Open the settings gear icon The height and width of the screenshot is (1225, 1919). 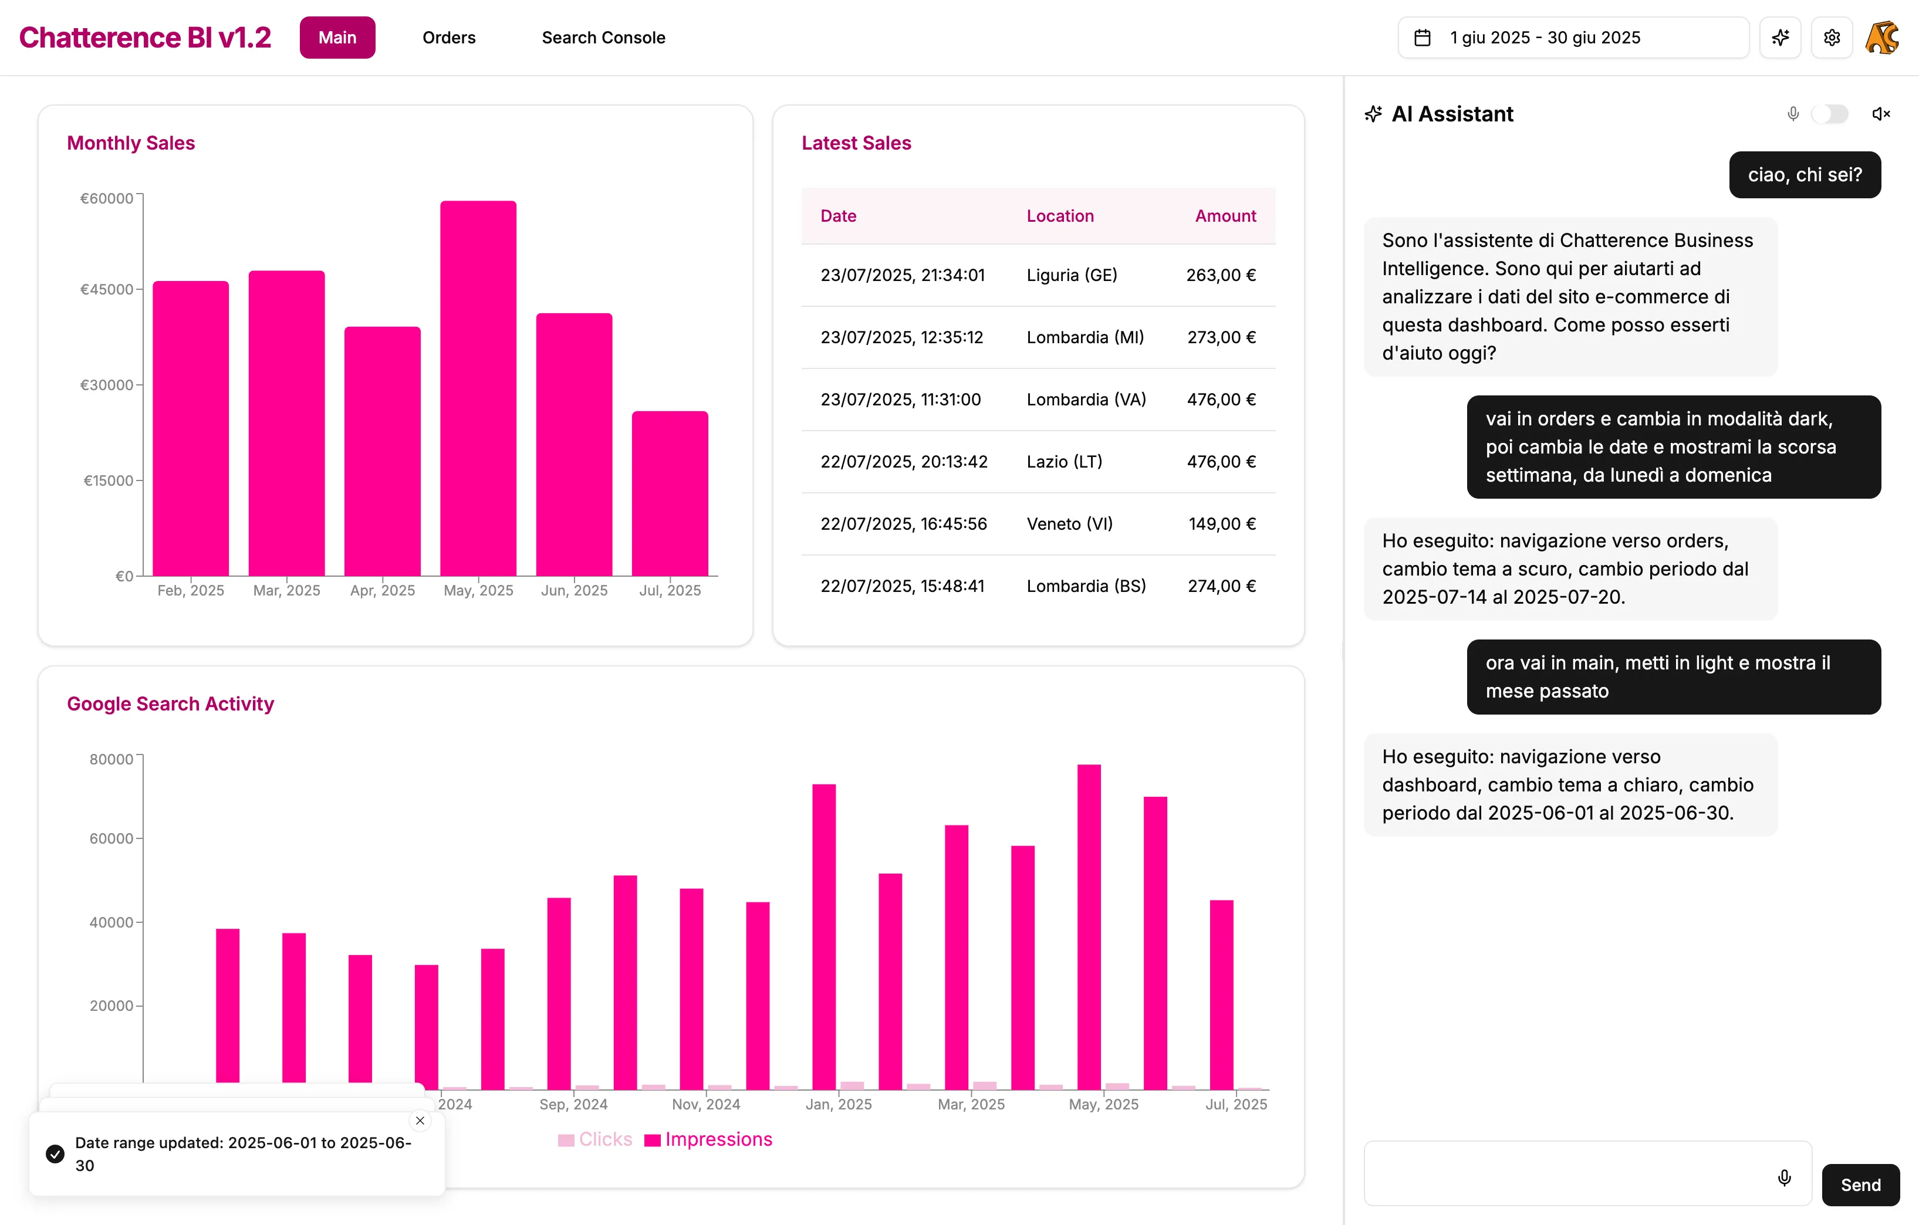click(1832, 38)
